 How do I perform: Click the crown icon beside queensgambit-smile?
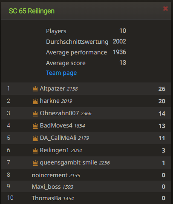(35, 163)
